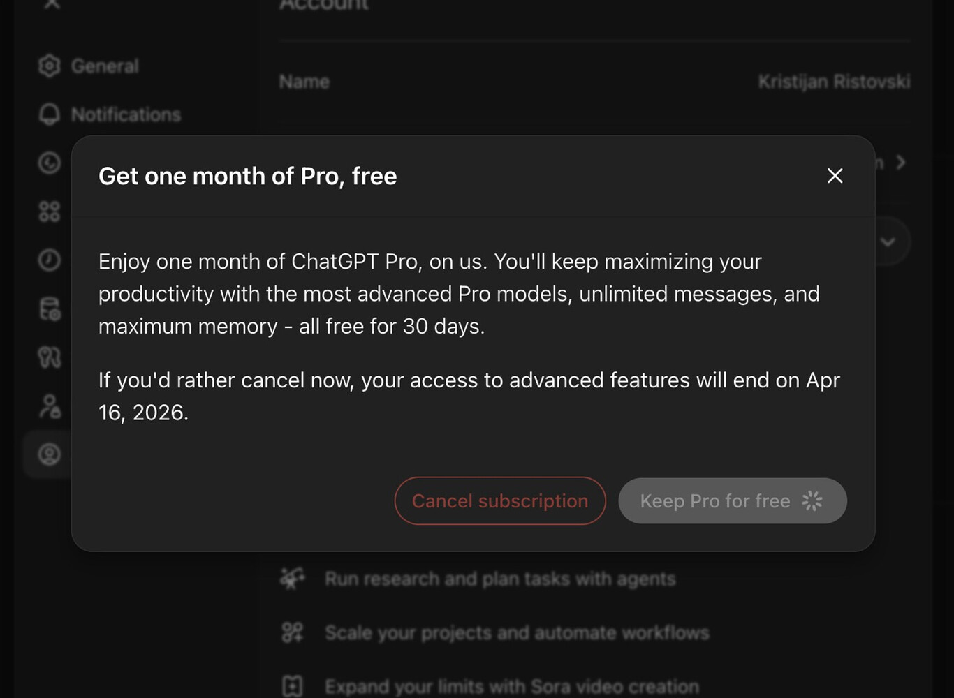The height and width of the screenshot is (698, 954).
Task: Open the Apps four-circles sidebar icon
Action: 49,211
